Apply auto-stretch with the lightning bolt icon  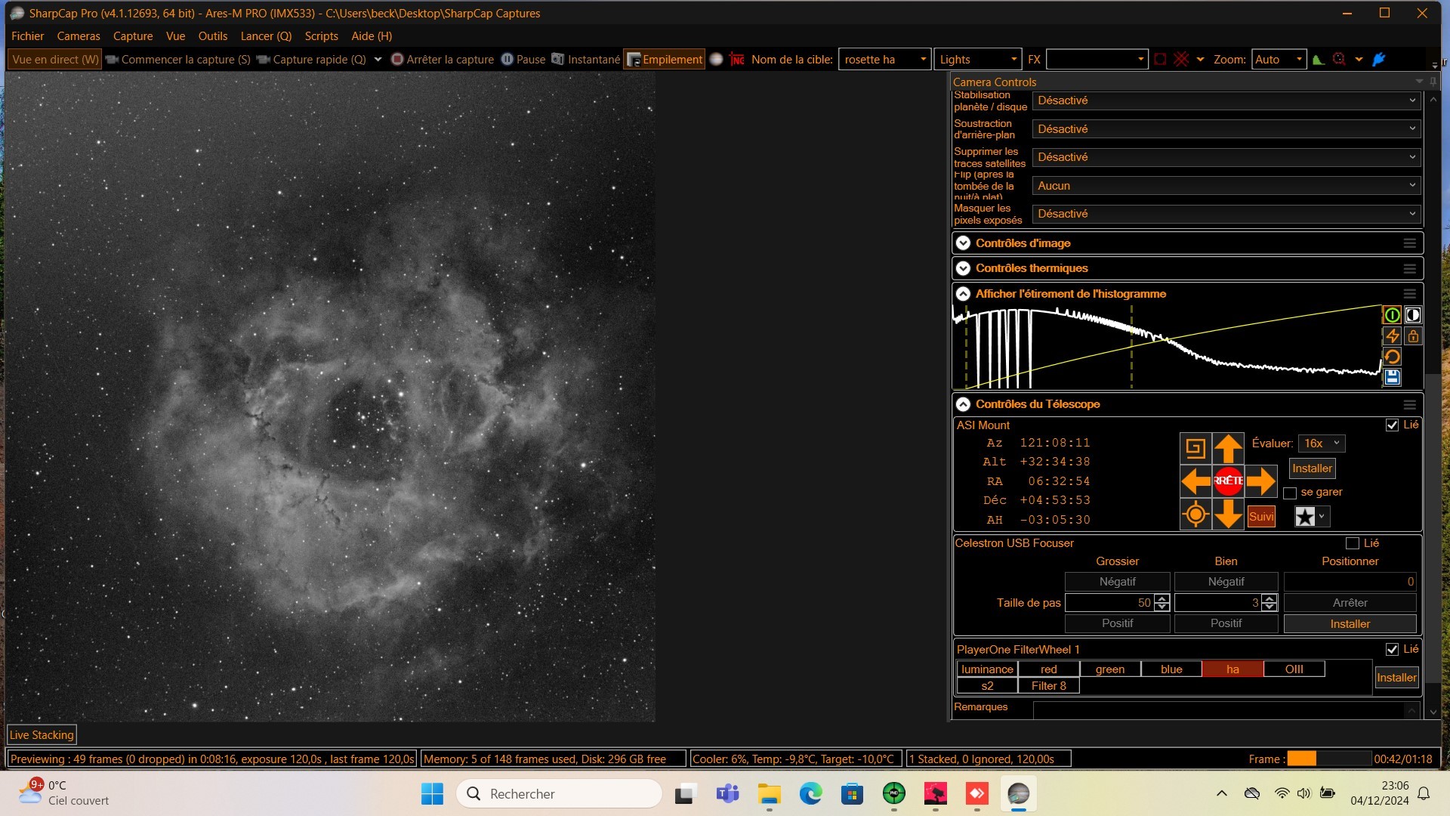[x=1392, y=336]
